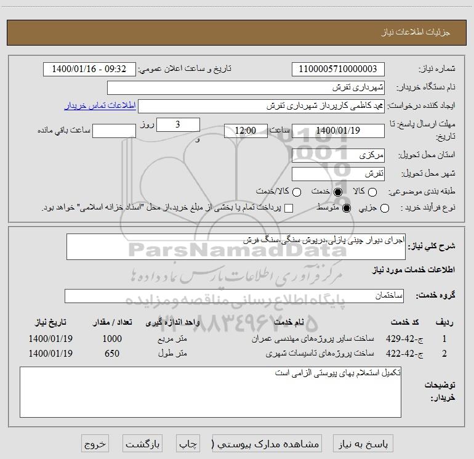Click the تعداد / مقدار column header
Screen dimensions: 474x459
tap(113, 323)
